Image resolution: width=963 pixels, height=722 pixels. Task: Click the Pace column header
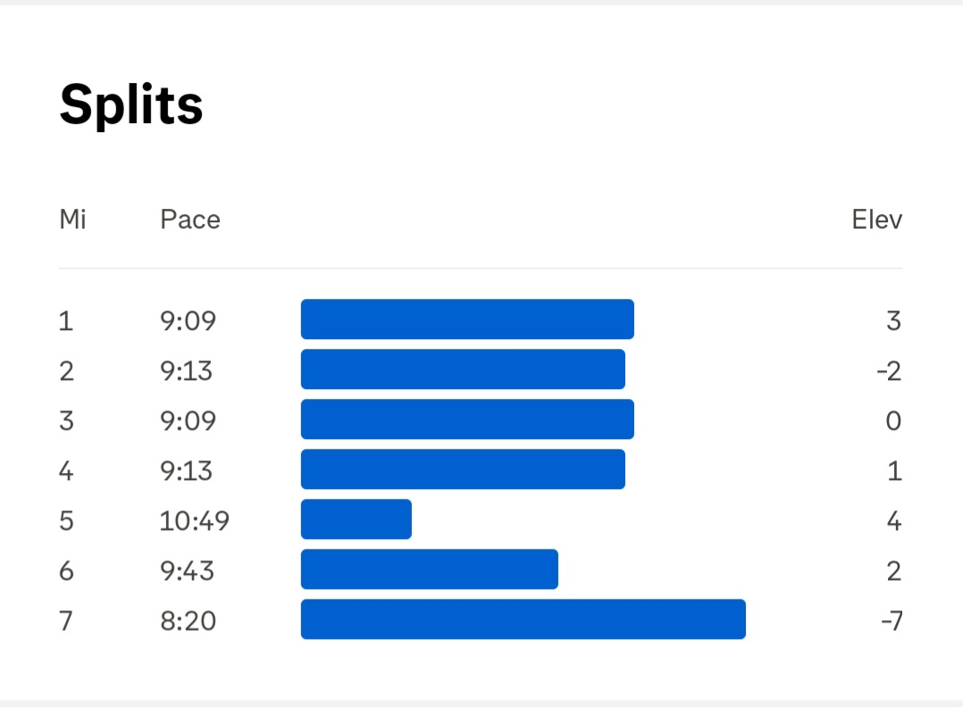(189, 220)
